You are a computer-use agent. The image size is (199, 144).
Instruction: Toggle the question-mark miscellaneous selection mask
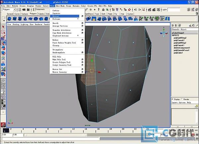[x=99, y=10]
